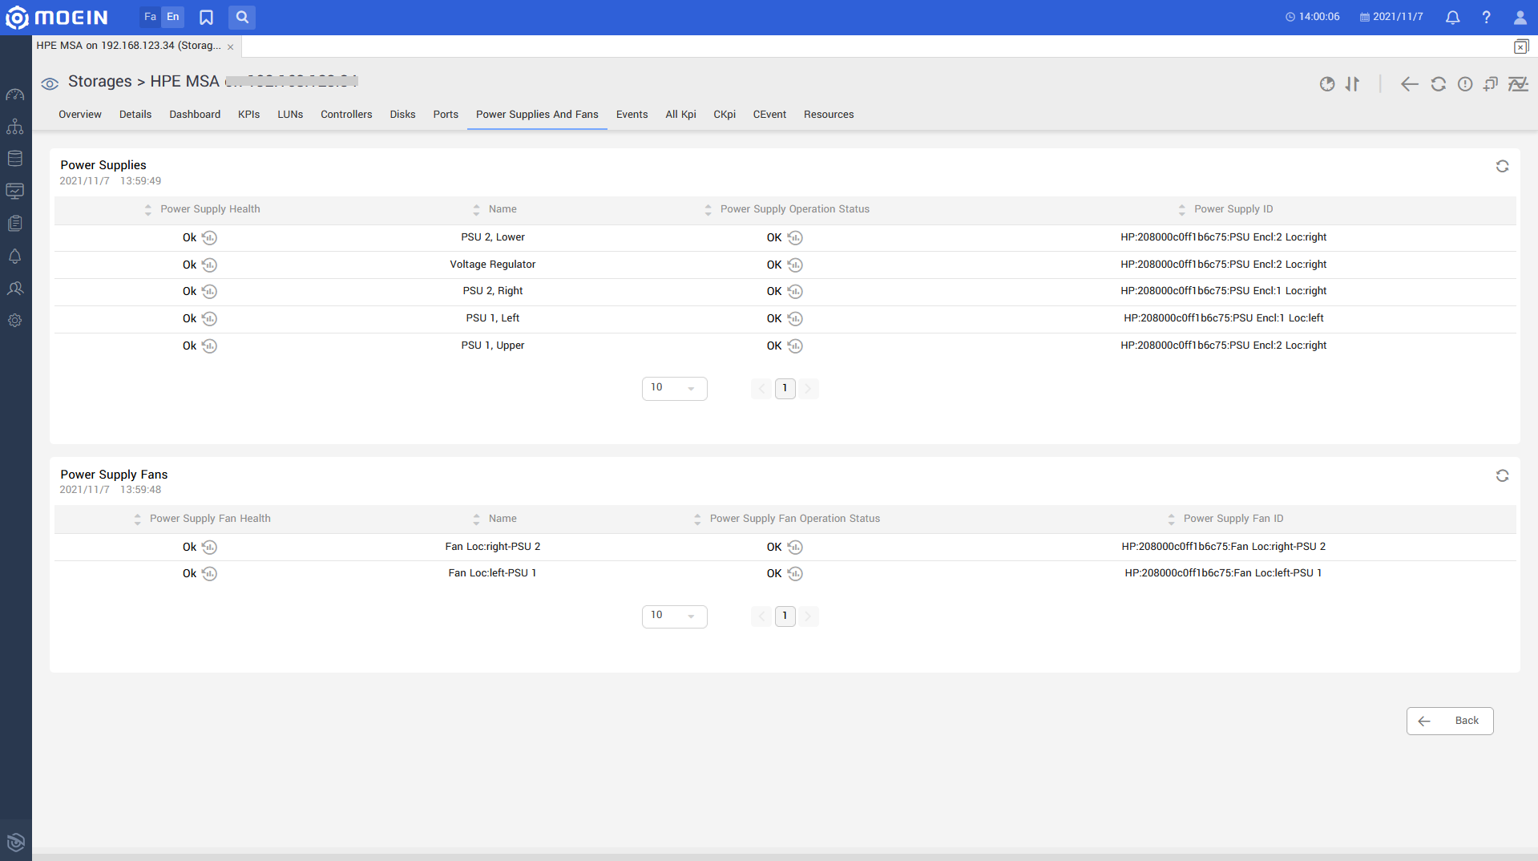Switch to the Dashboard tab
The image size is (1538, 861).
click(195, 115)
